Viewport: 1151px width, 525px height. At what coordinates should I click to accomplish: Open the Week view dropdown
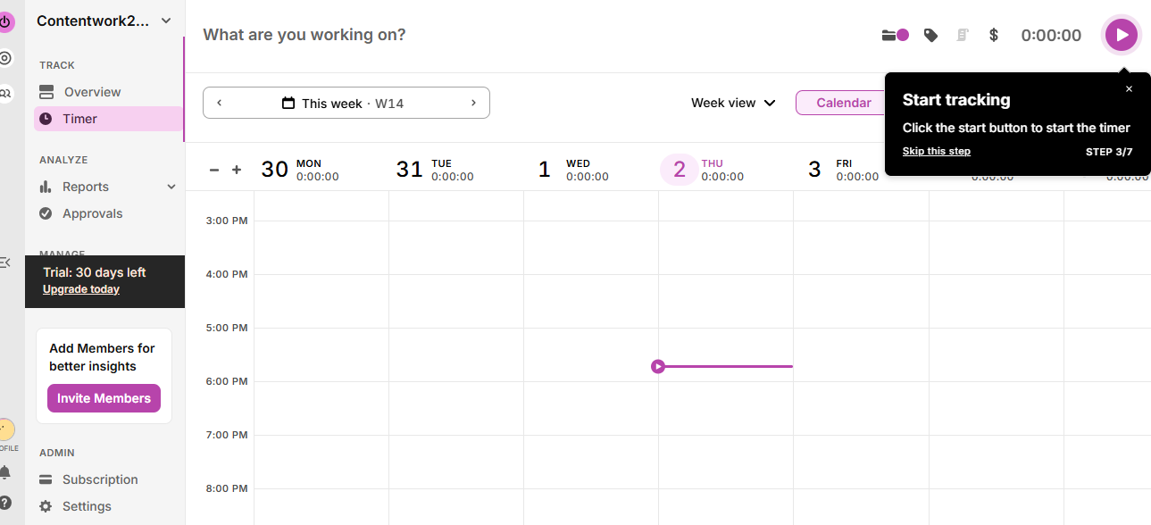coord(732,103)
